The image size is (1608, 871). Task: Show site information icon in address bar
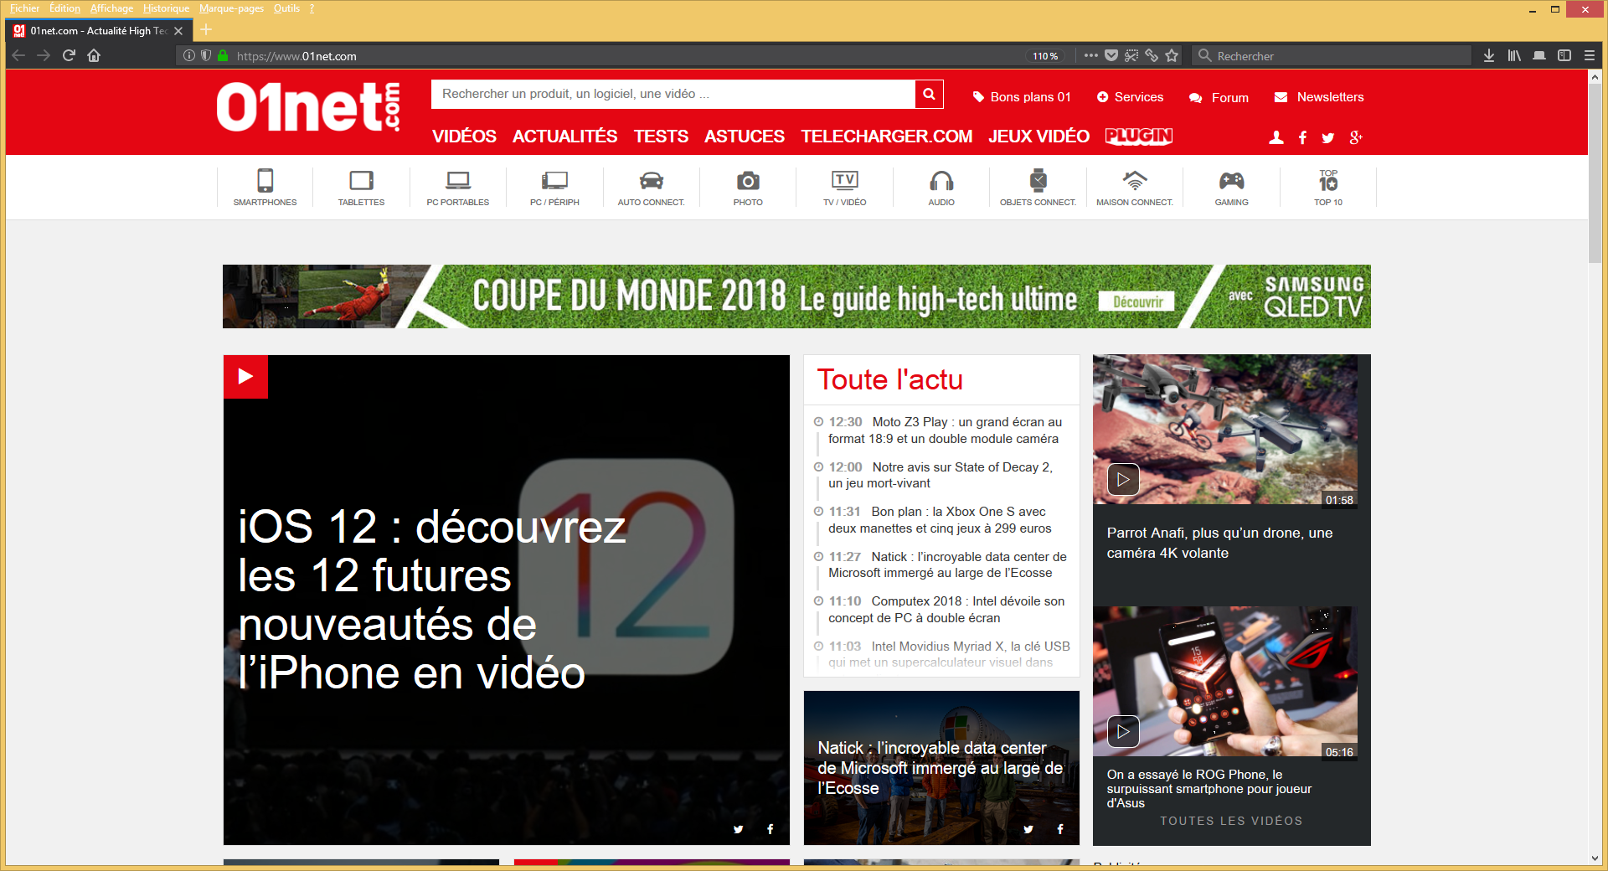point(189,55)
